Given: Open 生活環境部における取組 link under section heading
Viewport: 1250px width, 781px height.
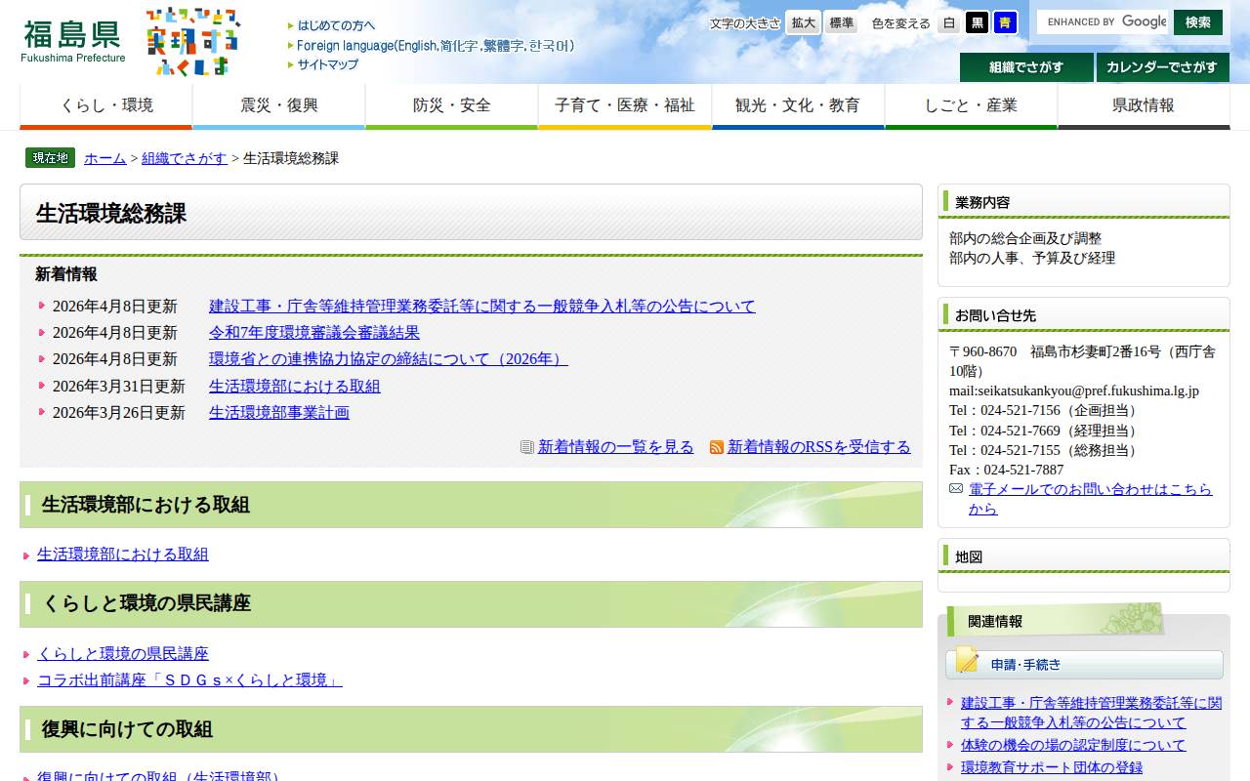Looking at the screenshot, I should (x=123, y=554).
